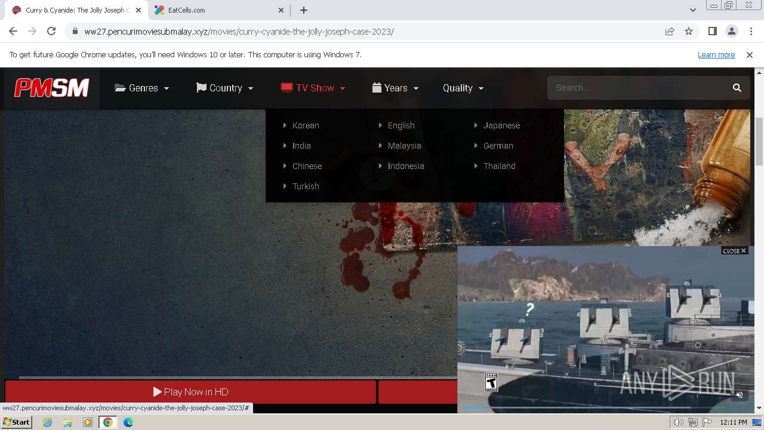
Task: Select Turkish in TV Show menu
Action: click(x=306, y=186)
